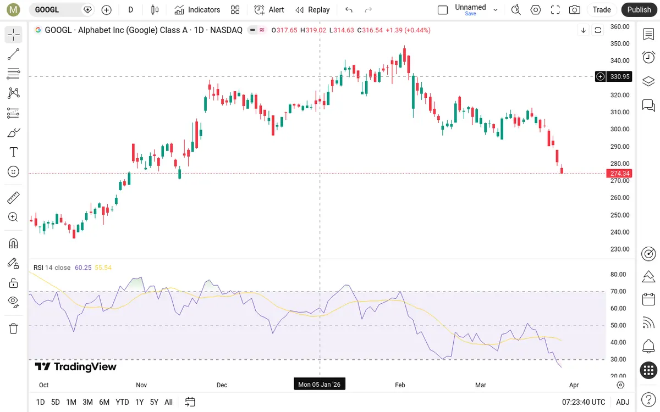The image size is (660, 412).
Task: Redo the last chart action
Action: [369, 10]
